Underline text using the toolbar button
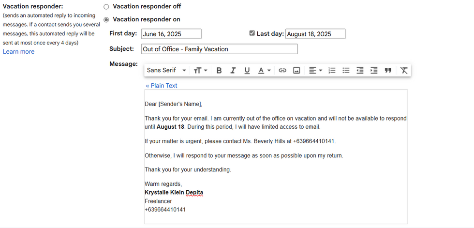This screenshot has width=474, height=228. pos(247,71)
